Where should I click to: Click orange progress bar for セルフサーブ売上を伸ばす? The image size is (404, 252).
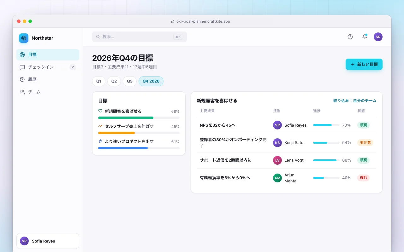tap(139, 133)
